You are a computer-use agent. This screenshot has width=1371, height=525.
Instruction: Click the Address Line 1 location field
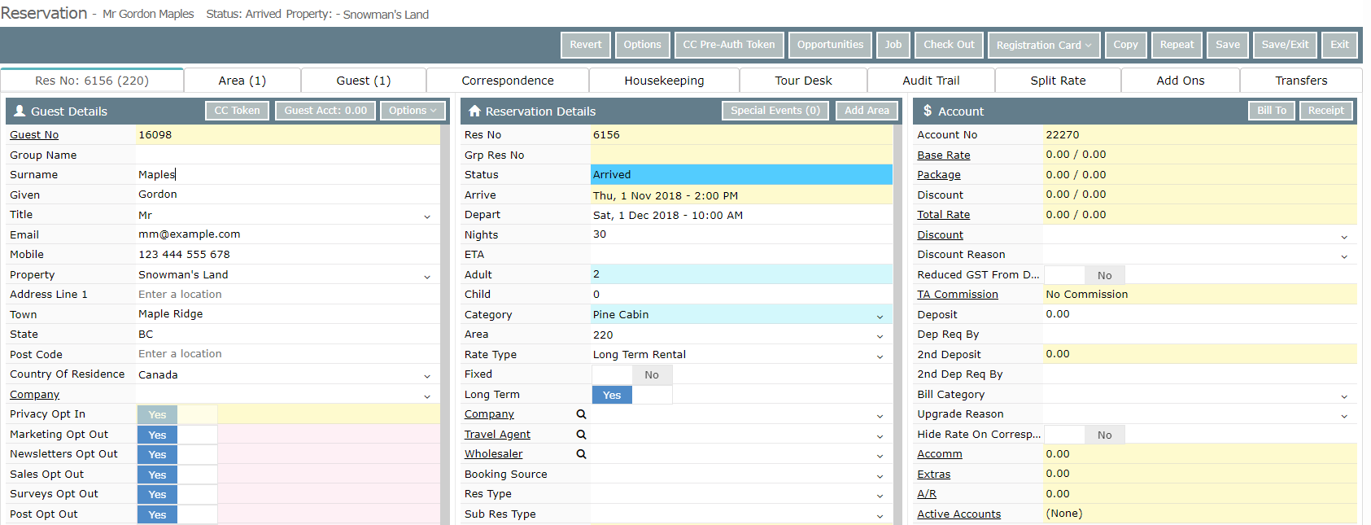pos(289,295)
